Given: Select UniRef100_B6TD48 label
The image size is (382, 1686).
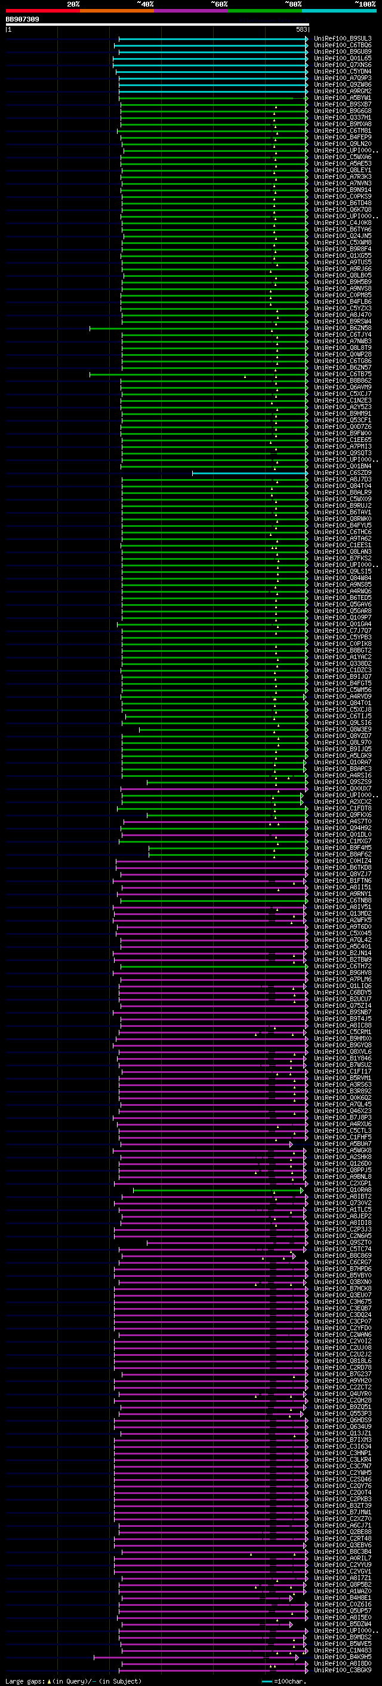Looking at the screenshot, I should tap(343, 203).
